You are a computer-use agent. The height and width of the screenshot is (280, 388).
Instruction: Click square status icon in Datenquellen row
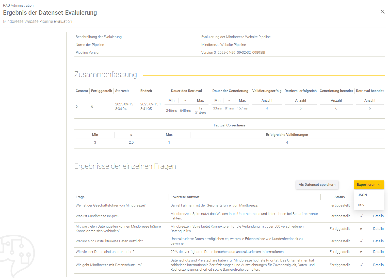pos(361,229)
